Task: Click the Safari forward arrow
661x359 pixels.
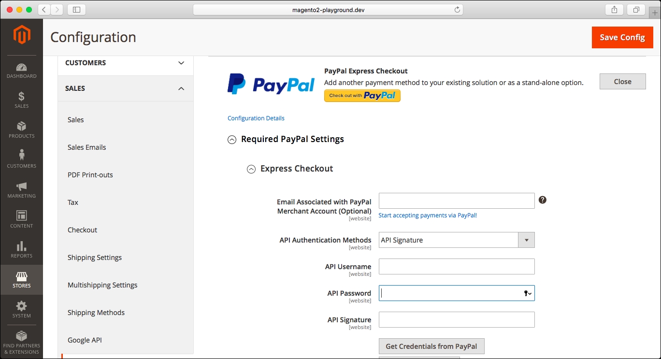Action: pos(57,10)
